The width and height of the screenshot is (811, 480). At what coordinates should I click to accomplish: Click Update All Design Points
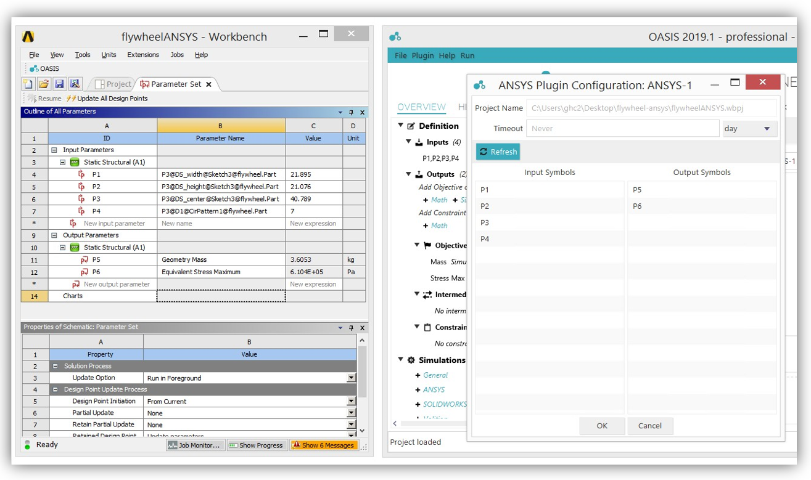coord(107,99)
